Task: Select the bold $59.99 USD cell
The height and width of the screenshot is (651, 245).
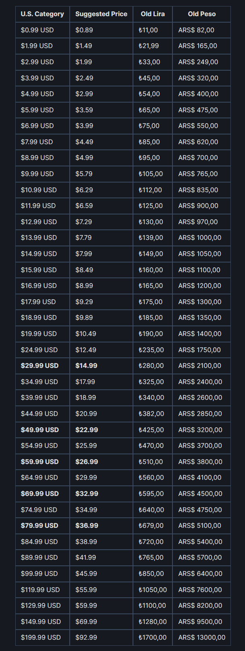Action: click(x=42, y=462)
